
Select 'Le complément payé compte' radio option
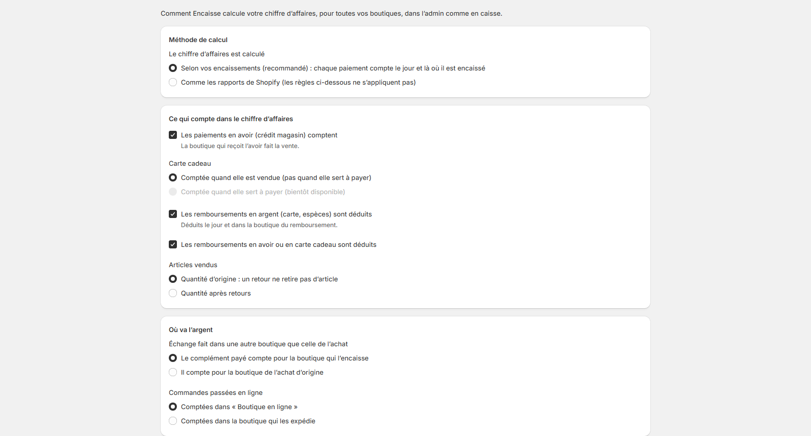[x=173, y=358]
